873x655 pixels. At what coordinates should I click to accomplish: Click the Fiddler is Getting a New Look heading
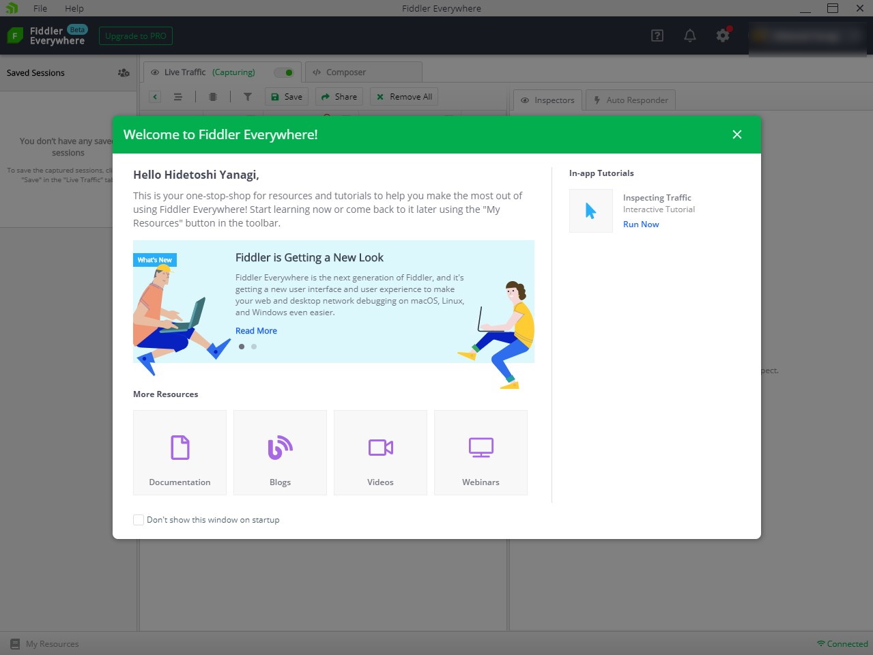pyautogui.click(x=309, y=258)
